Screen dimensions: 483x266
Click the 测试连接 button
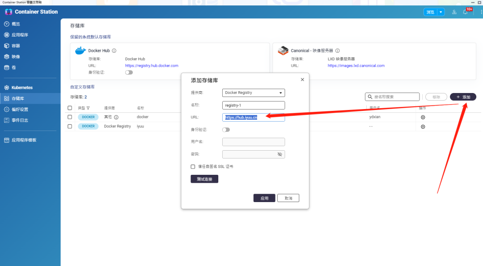204,179
